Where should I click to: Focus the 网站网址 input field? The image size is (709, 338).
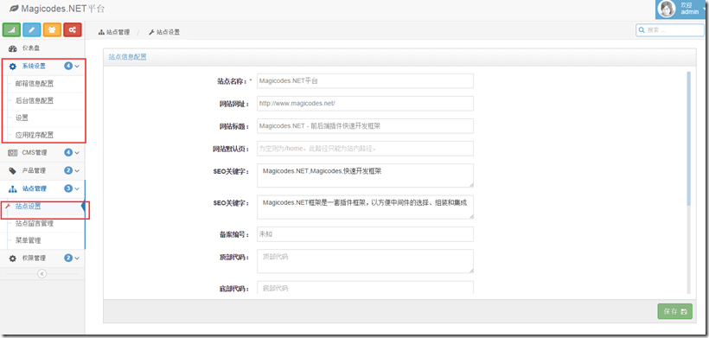365,104
